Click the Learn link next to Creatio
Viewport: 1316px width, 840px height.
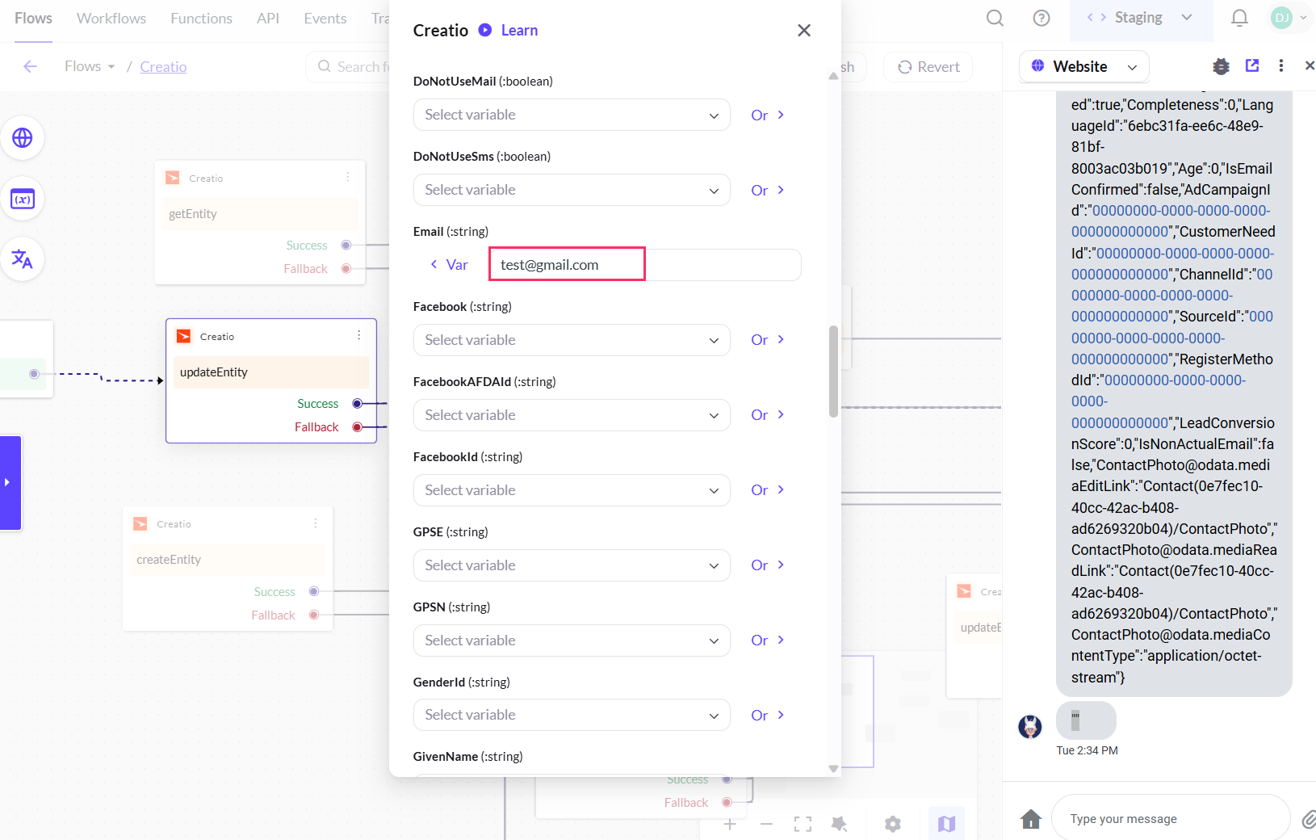click(518, 31)
